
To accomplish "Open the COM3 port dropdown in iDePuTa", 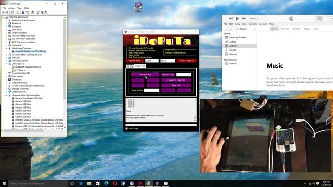I will click(x=151, y=61).
